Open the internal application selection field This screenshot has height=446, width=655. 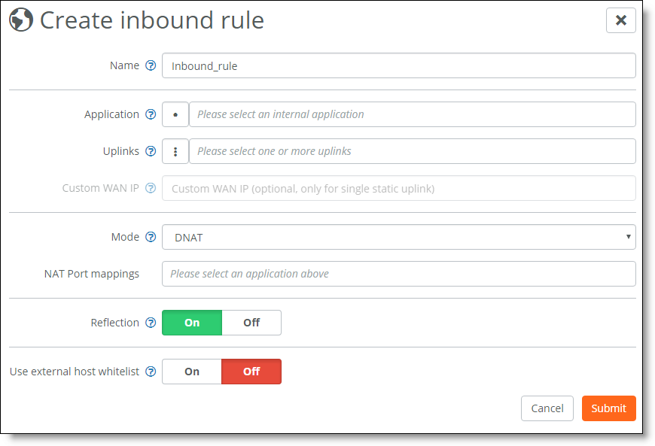pyautogui.click(x=412, y=114)
